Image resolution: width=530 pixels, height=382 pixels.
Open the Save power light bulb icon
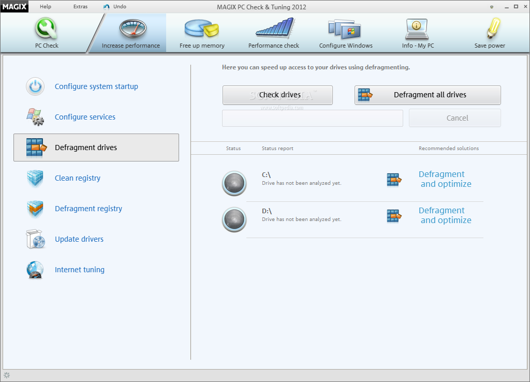pos(493,28)
